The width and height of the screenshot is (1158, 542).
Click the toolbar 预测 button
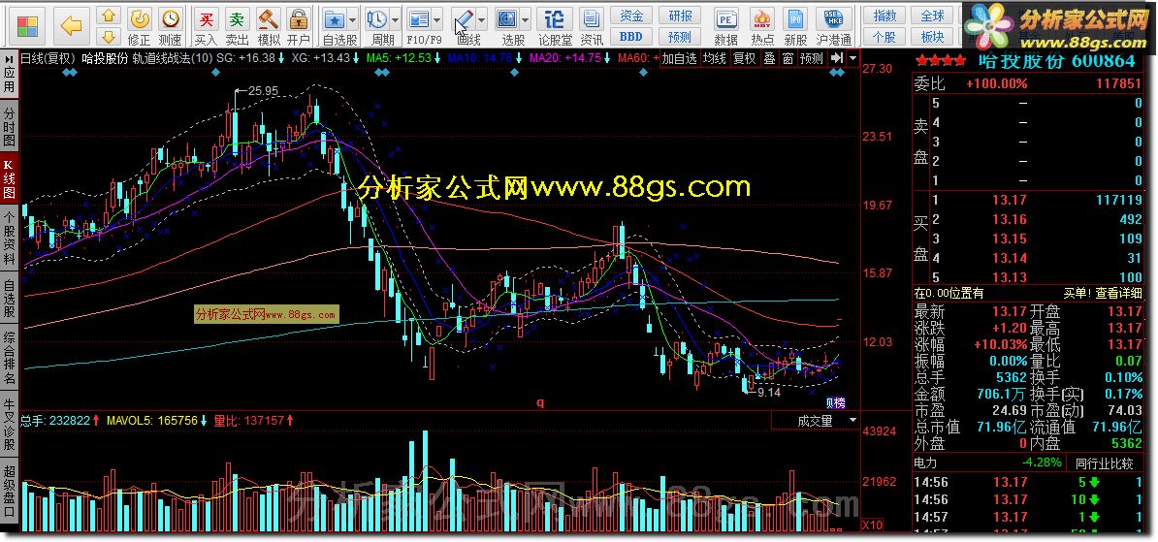click(680, 36)
